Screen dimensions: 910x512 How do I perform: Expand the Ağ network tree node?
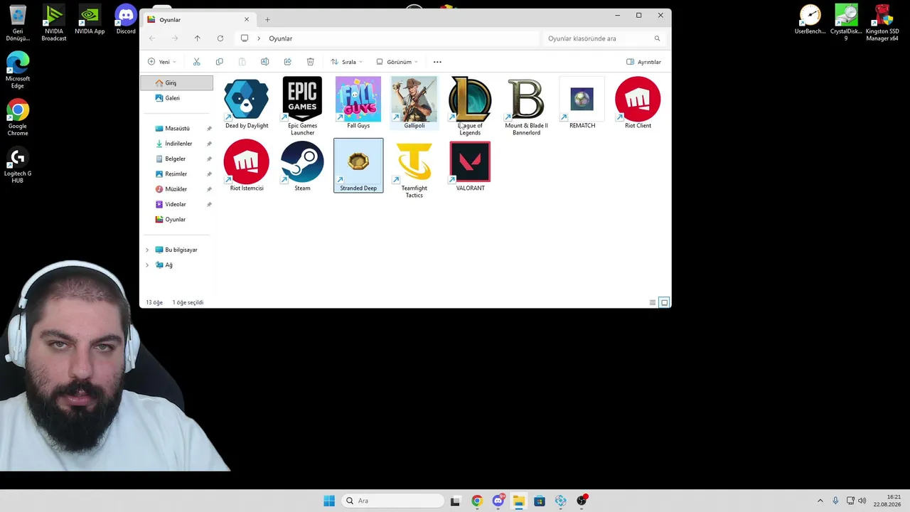(x=147, y=265)
